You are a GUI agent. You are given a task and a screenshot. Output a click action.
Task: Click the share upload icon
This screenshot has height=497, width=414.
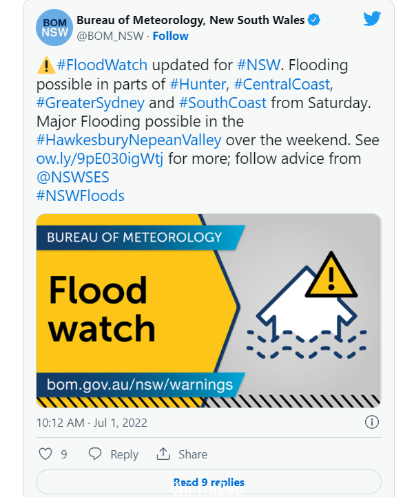[x=163, y=454]
